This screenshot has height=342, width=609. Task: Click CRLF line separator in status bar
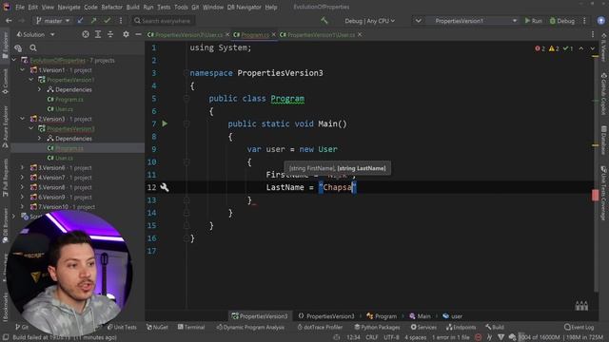(x=372, y=337)
